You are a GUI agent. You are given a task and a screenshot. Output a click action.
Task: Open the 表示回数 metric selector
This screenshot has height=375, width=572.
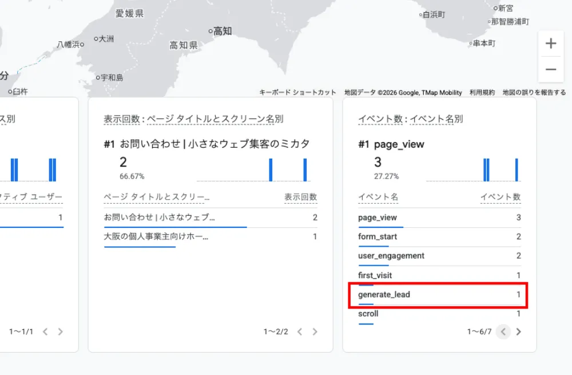click(x=122, y=119)
